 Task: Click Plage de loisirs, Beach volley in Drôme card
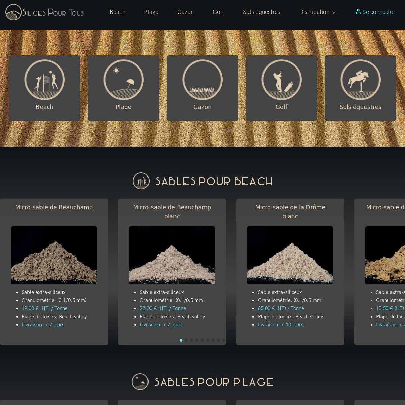click(291, 317)
